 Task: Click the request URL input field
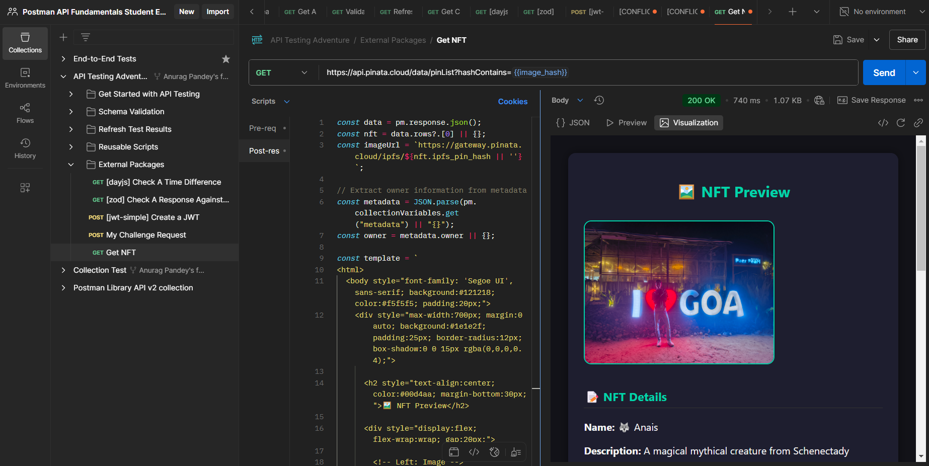tap(588, 72)
